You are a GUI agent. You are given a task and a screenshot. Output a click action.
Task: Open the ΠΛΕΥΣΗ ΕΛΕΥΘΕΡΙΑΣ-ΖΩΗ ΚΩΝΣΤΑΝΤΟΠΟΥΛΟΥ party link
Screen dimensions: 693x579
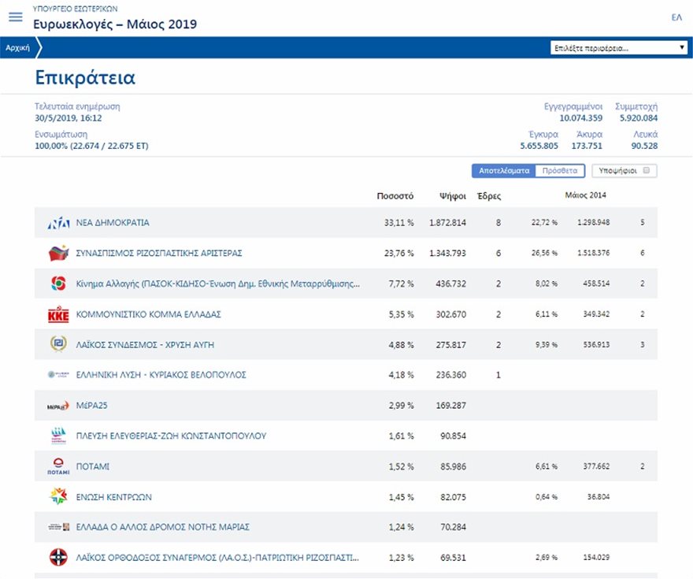click(171, 436)
